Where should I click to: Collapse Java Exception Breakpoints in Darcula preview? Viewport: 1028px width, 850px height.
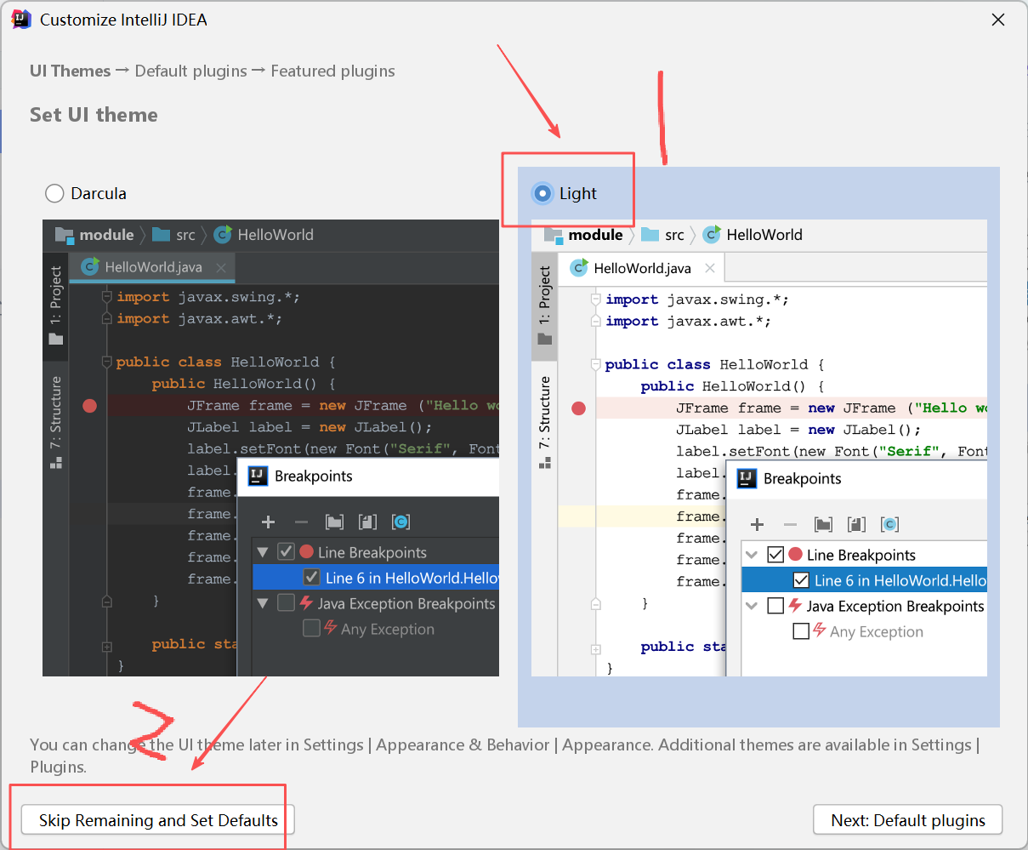click(x=263, y=603)
